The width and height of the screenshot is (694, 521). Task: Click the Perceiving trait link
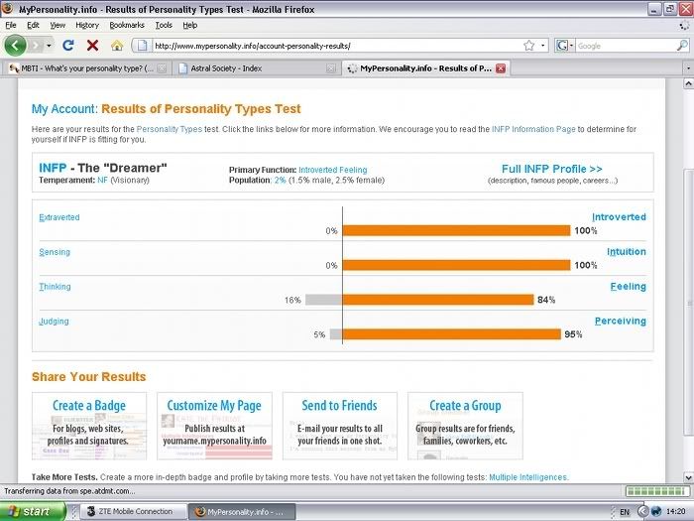point(620,321)
